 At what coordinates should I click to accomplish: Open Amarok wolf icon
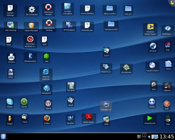coord(153,48)
